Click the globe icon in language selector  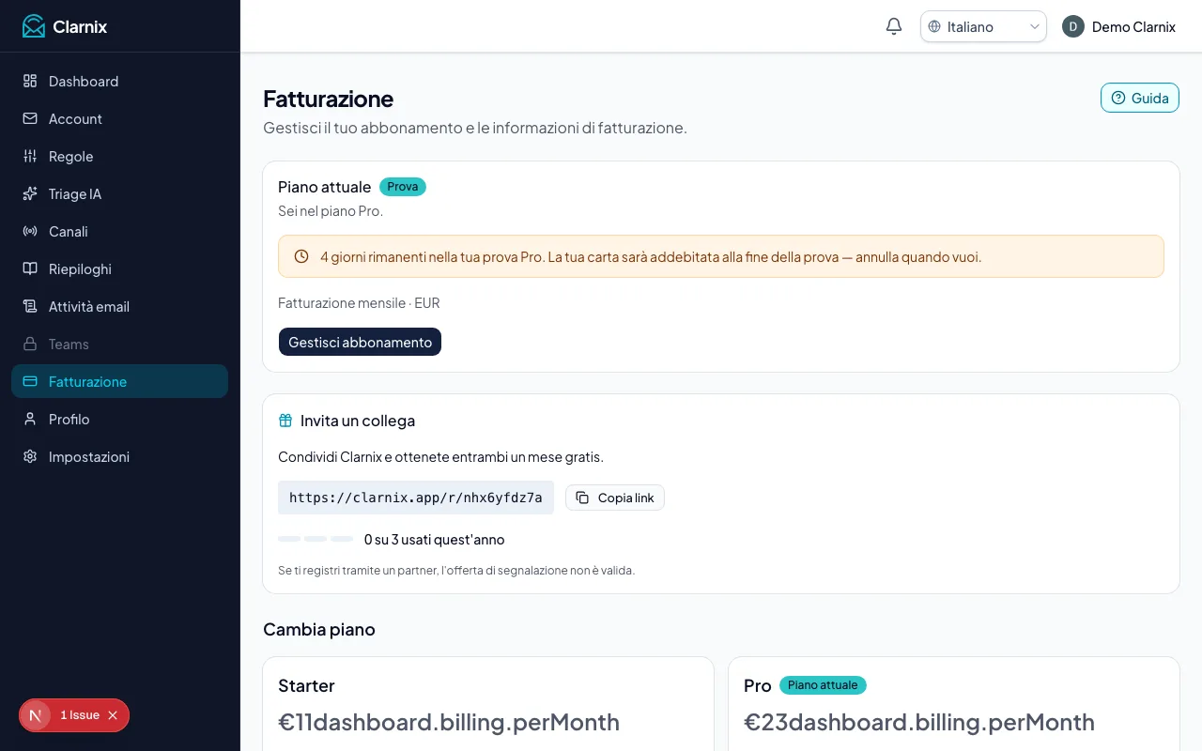coord(934,26)
